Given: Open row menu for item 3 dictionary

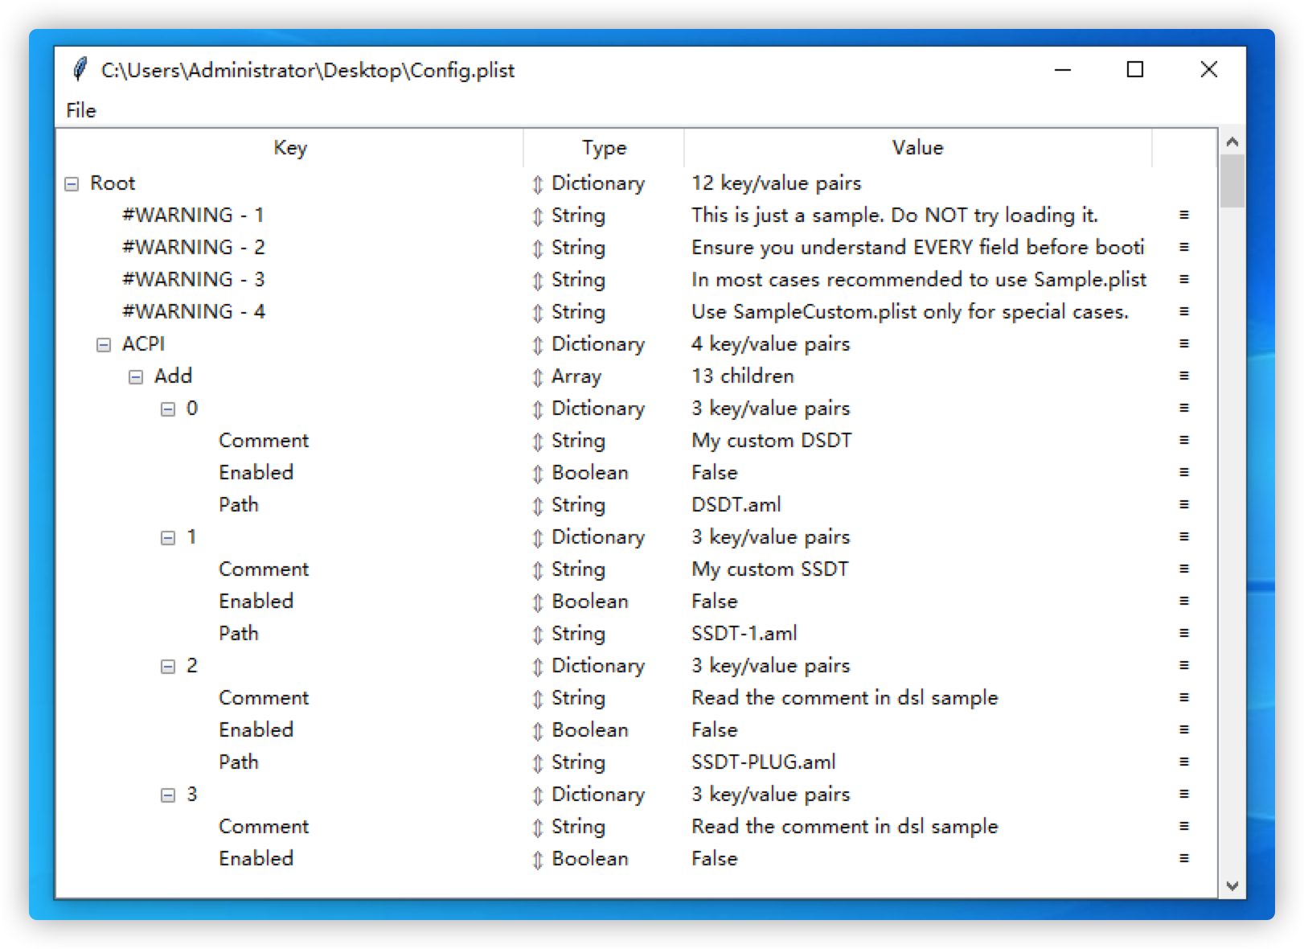Looking at the screenshot, I should point(1184,794).
